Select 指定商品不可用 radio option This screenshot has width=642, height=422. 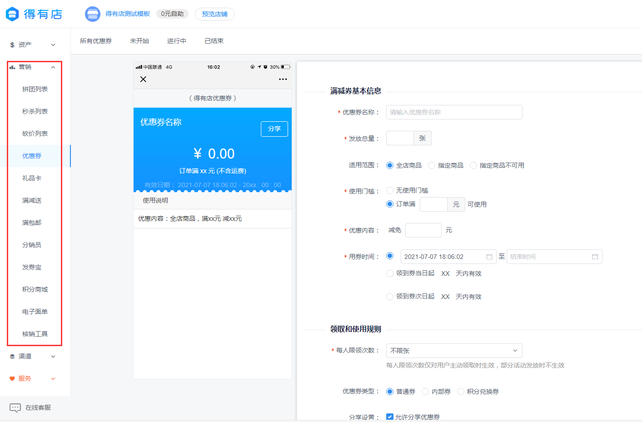(473, 165)
